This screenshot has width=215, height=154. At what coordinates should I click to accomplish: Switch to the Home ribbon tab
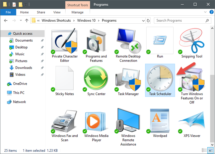click(x=25, y=12)
